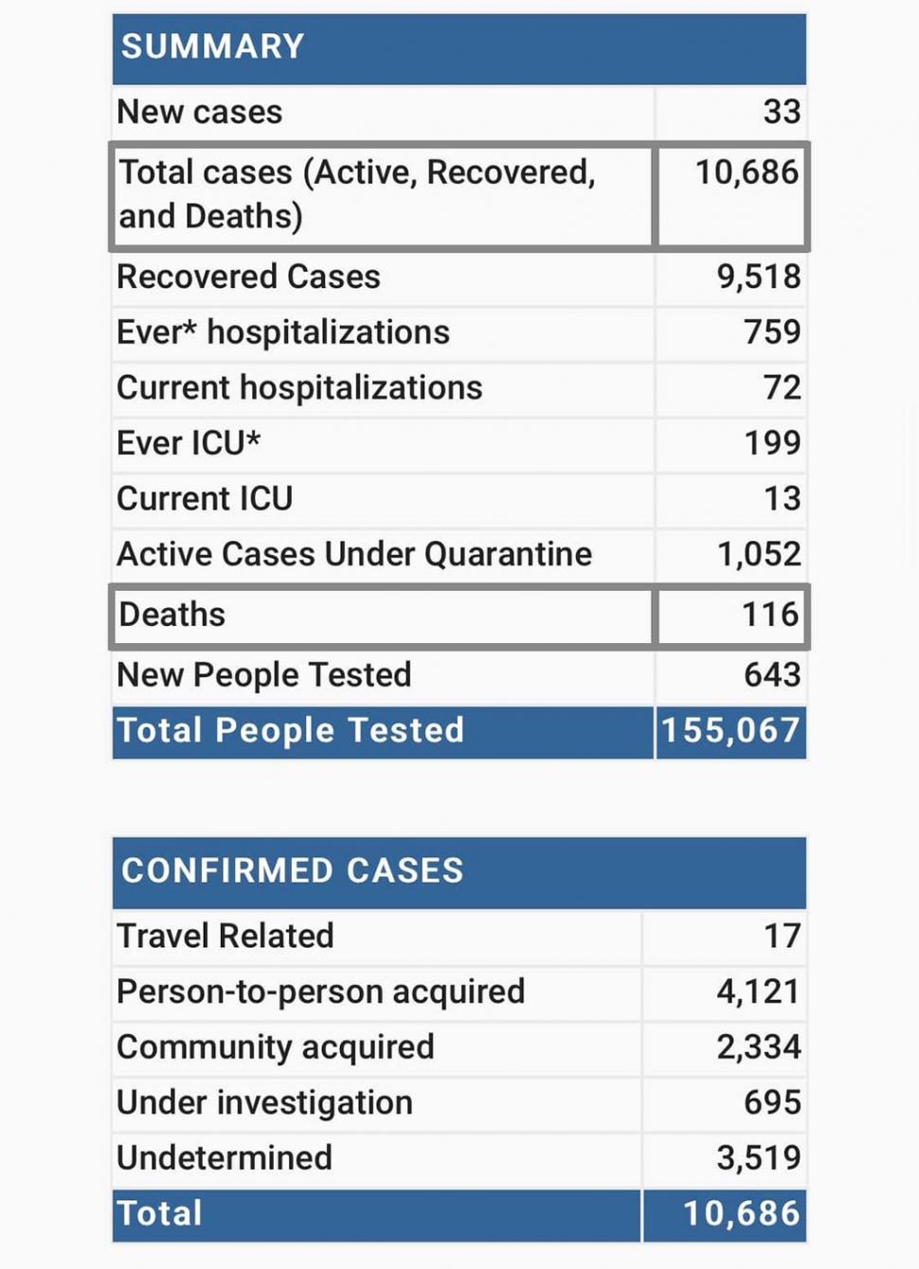
Task: Select the Total People Tested value 155,067
Action: pyautogui.click(x=730, y=730)
